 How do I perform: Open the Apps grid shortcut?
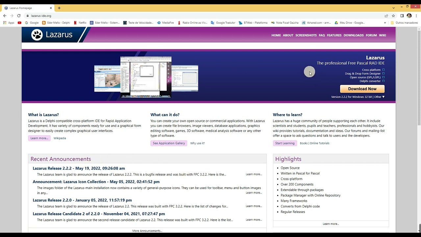pyautogui.click(x=9, y=23)
